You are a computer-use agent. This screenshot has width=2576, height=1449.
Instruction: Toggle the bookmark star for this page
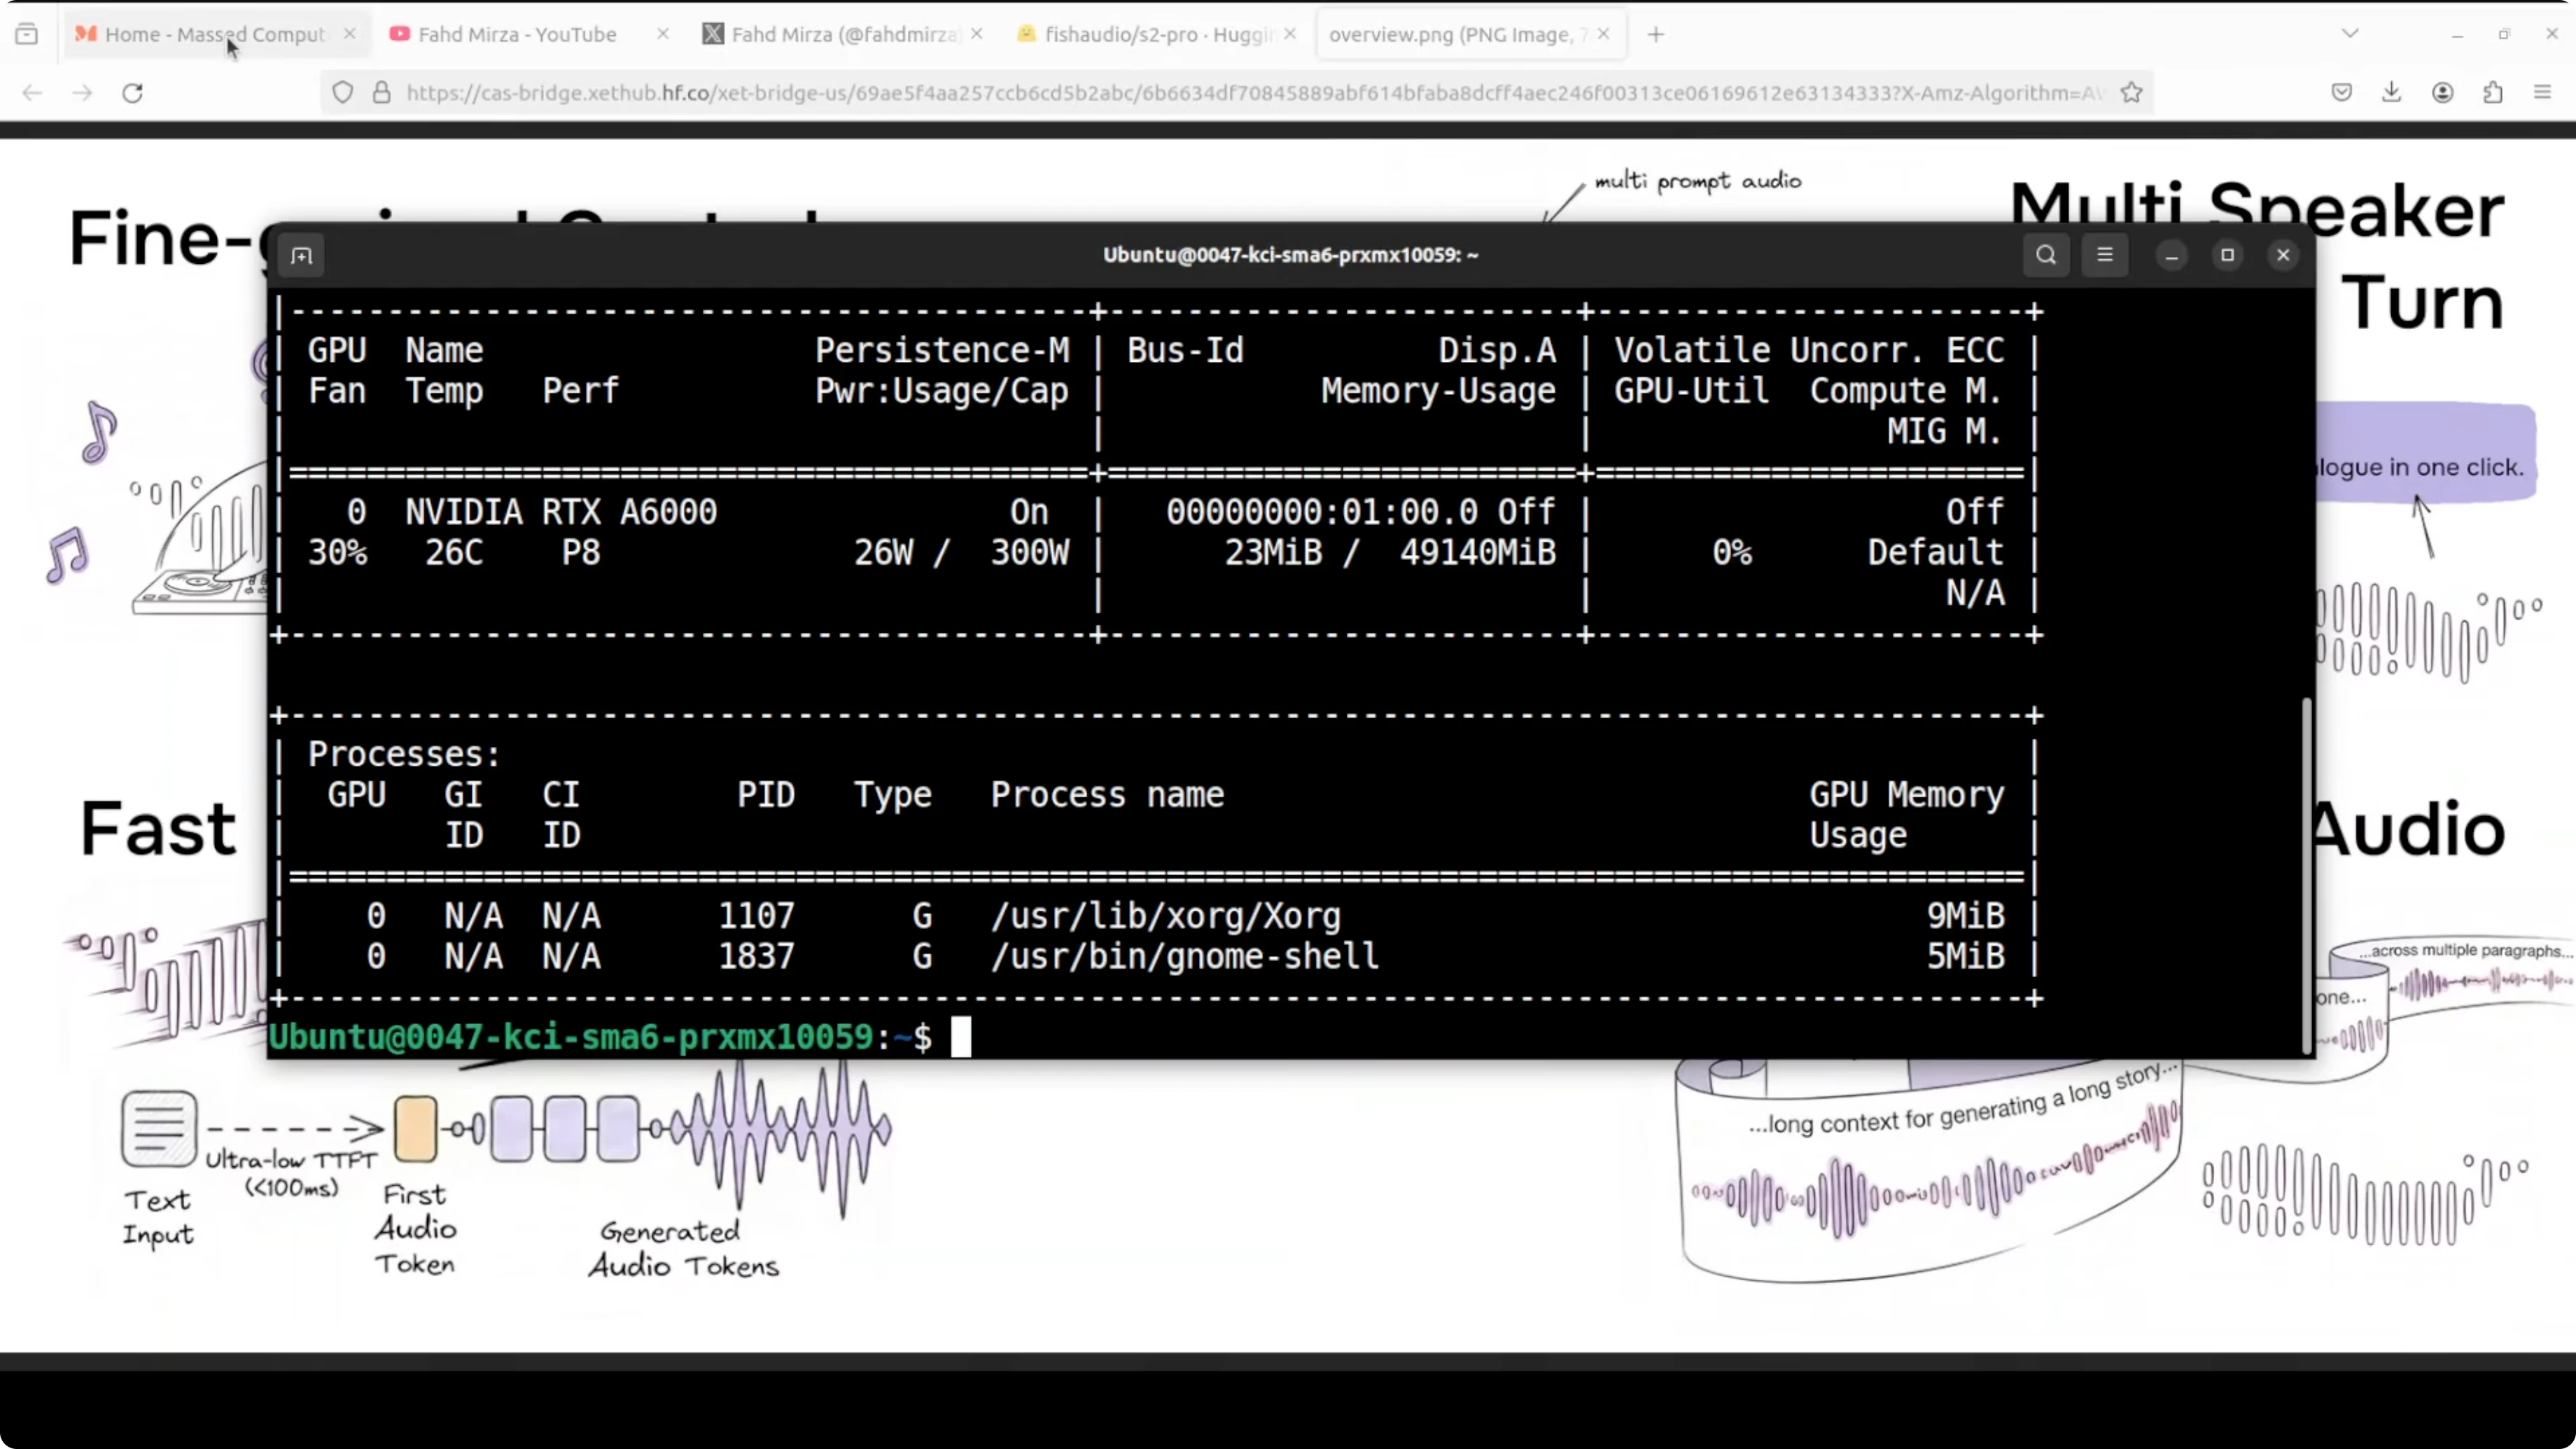pos(2131,92)
